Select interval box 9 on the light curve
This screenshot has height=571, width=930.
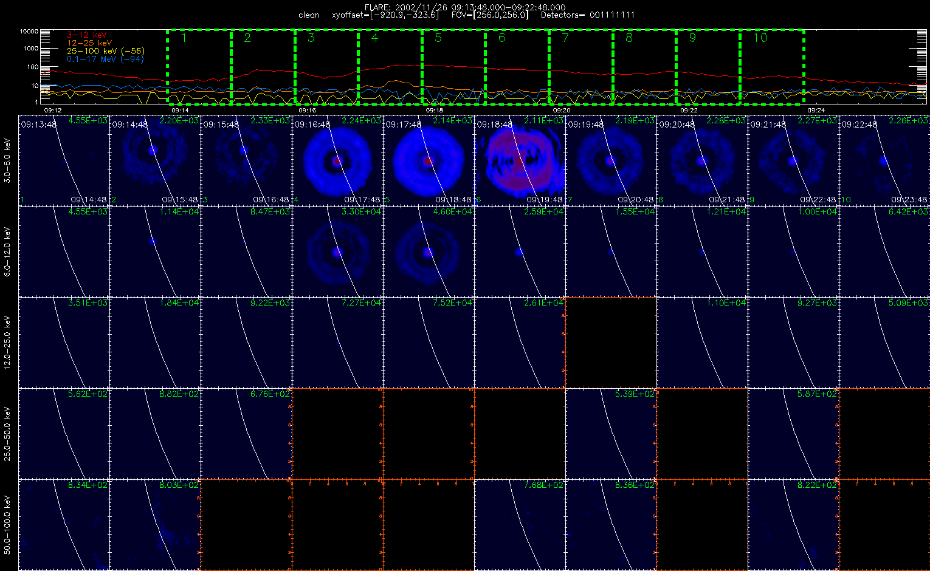pos(708,66)
